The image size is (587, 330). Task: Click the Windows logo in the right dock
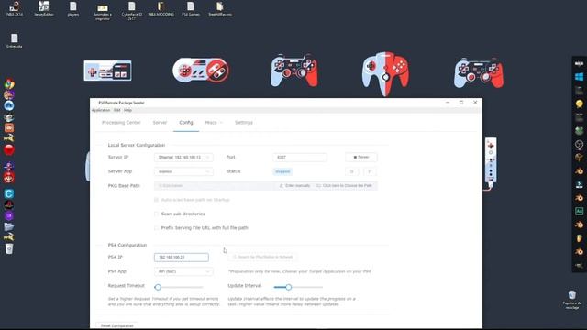click(579, 77)
